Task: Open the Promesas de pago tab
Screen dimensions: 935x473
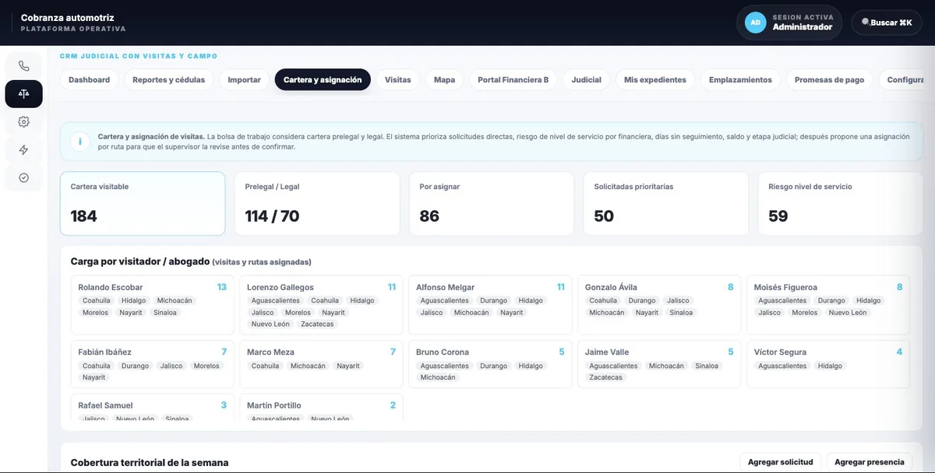Action: 830,80
